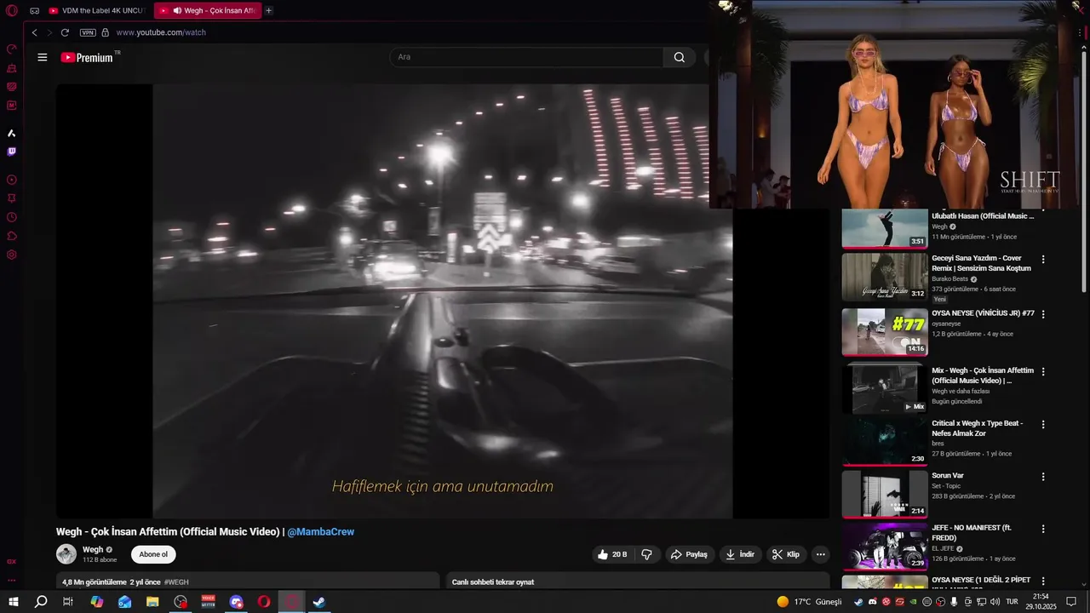Image resolution: width=1090 pixels, height=613 pixels.
Task: Open options menu for Mix - Wegh
Action: [1043, 371]
